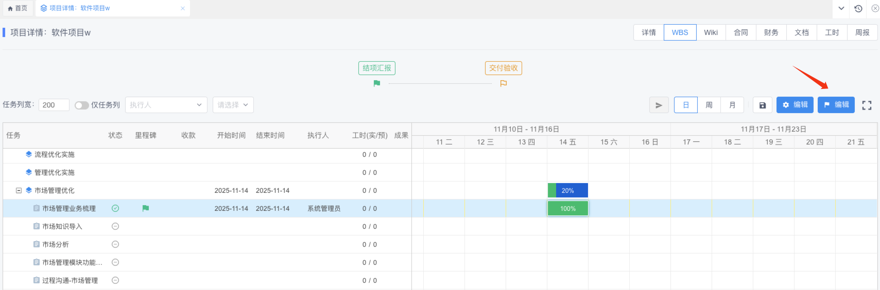880x290 pixels.
Task: Click the status icon of 市场分析 task
Action: (115, 244)
